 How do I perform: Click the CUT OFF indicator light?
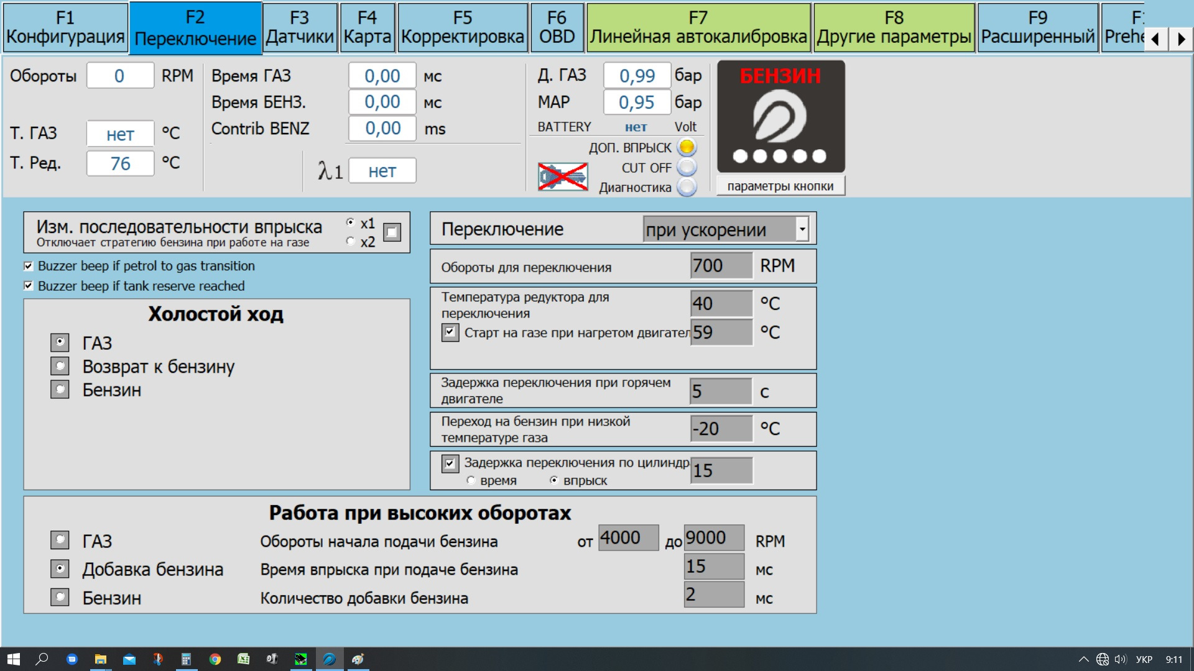coord(687,167)
